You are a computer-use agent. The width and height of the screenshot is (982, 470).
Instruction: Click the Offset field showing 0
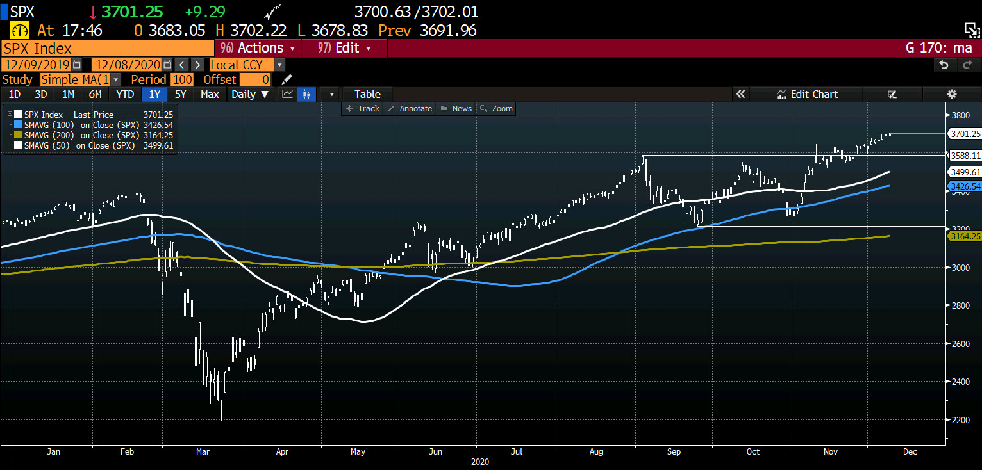[x=254, y=79]
